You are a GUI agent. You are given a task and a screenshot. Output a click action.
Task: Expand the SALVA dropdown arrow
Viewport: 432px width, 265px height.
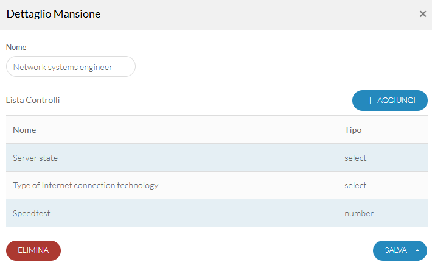point(417,250)
